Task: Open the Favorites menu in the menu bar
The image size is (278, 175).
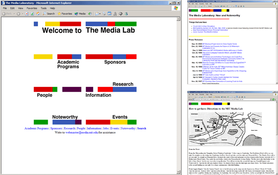Action: tap(32, 8)
